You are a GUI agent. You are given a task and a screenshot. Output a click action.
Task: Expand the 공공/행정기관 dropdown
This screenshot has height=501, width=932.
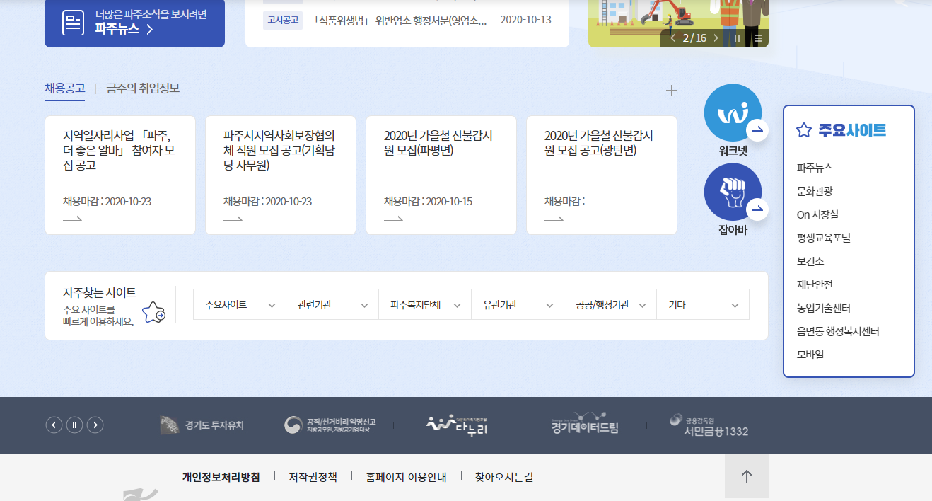click(x=610, y=305)
